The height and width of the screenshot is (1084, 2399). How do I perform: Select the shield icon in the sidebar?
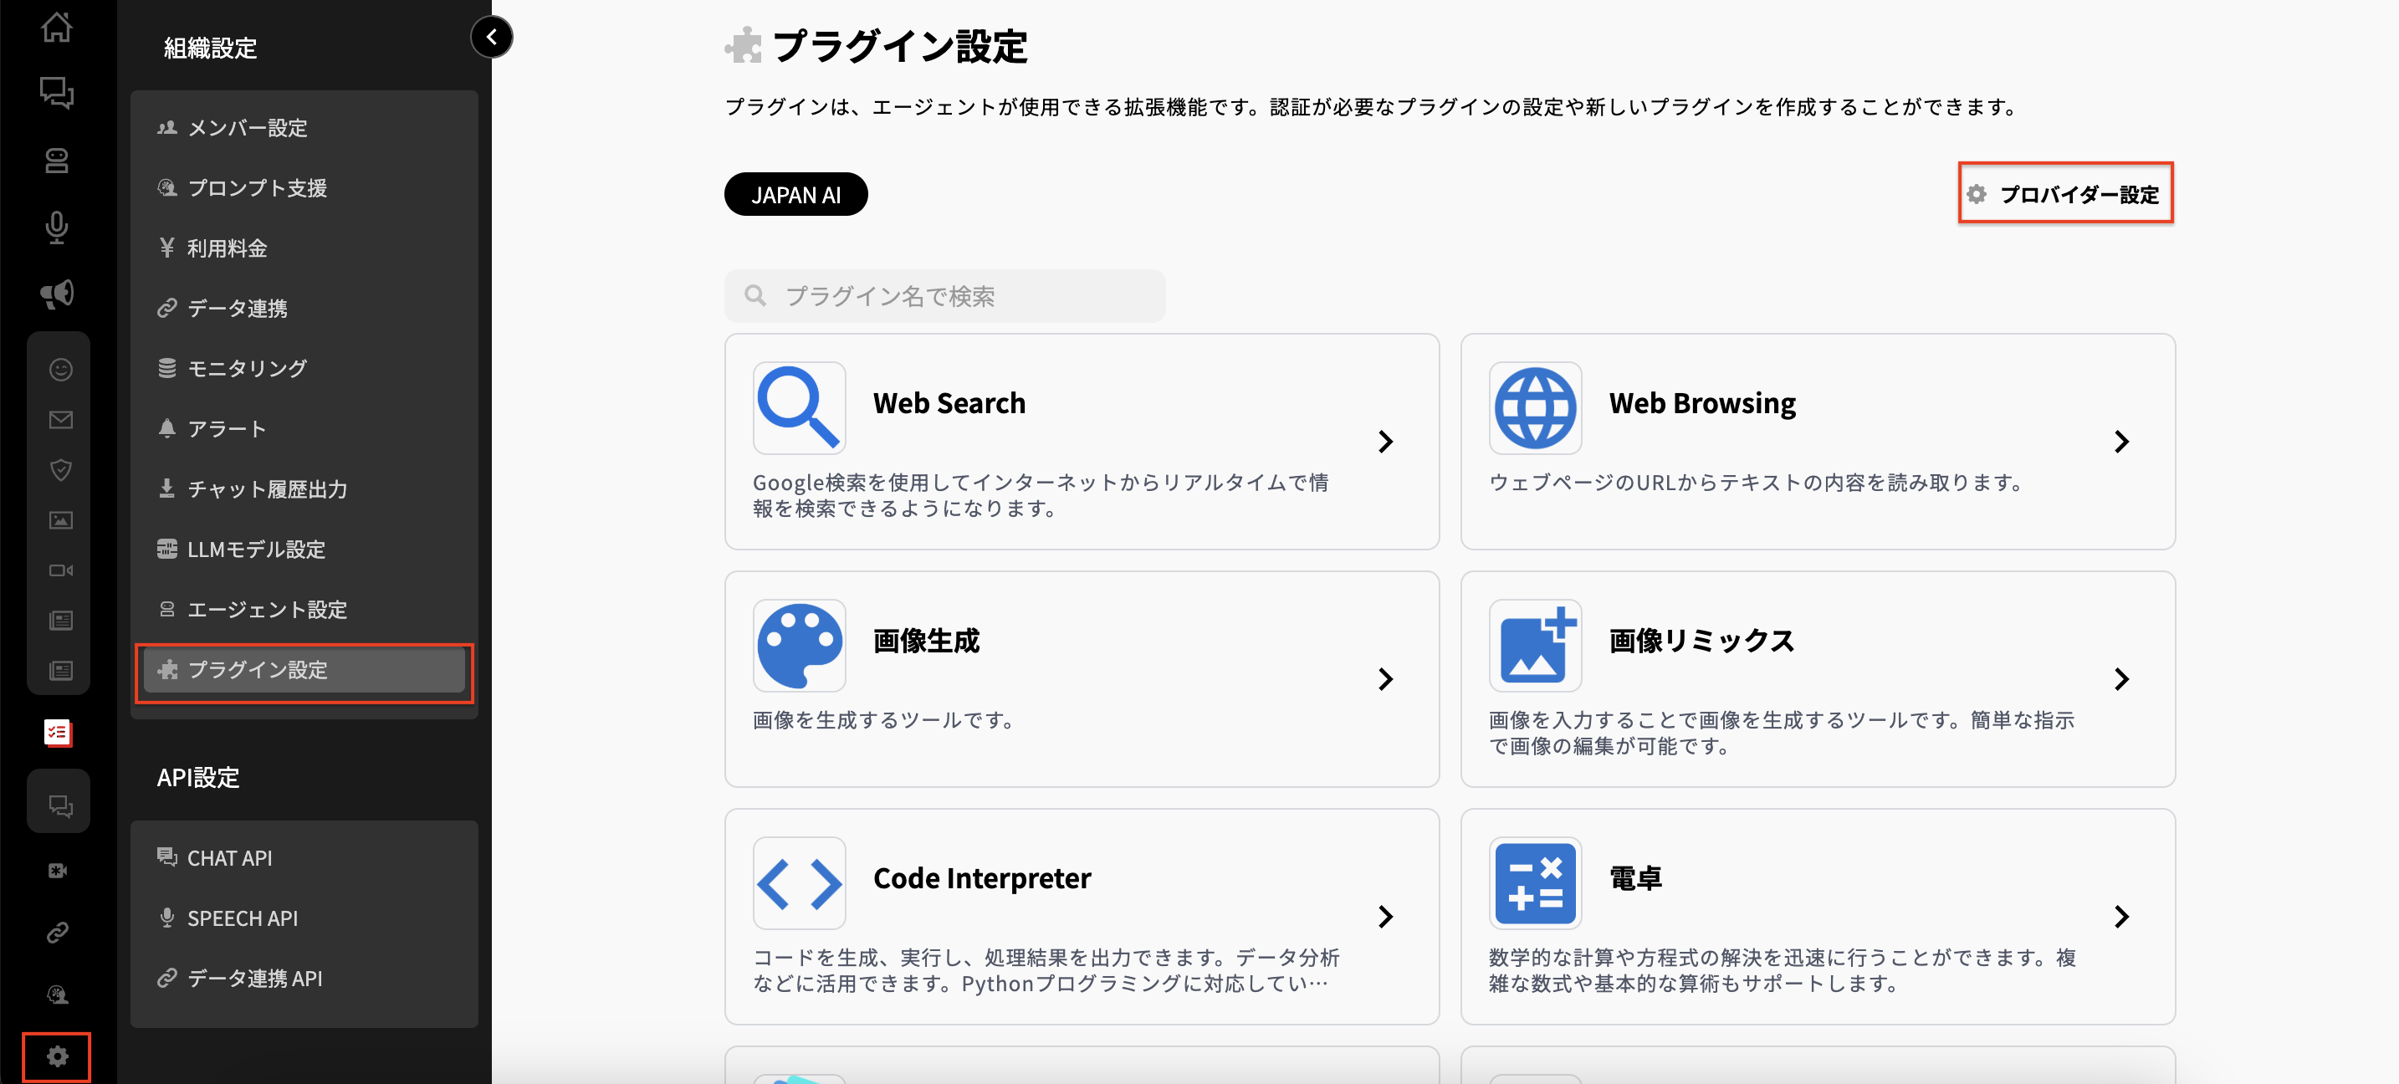59,470
